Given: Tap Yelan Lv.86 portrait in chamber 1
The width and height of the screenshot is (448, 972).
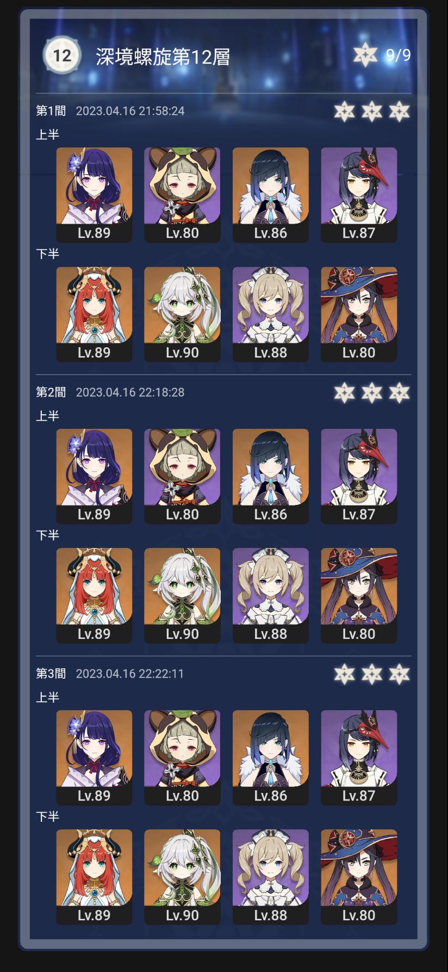Looking at the screenshot, I should click(x=270, y=195).
